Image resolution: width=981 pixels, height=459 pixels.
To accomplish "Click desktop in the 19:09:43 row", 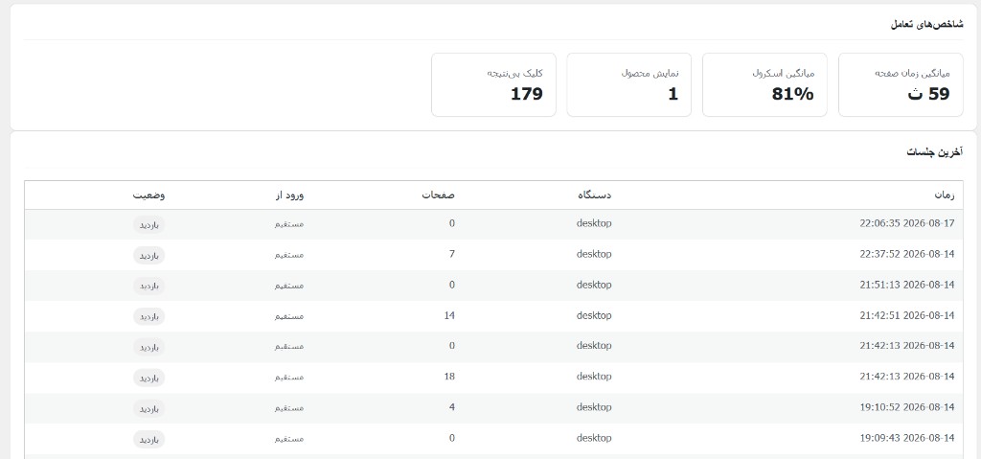I will click(594, 438).
